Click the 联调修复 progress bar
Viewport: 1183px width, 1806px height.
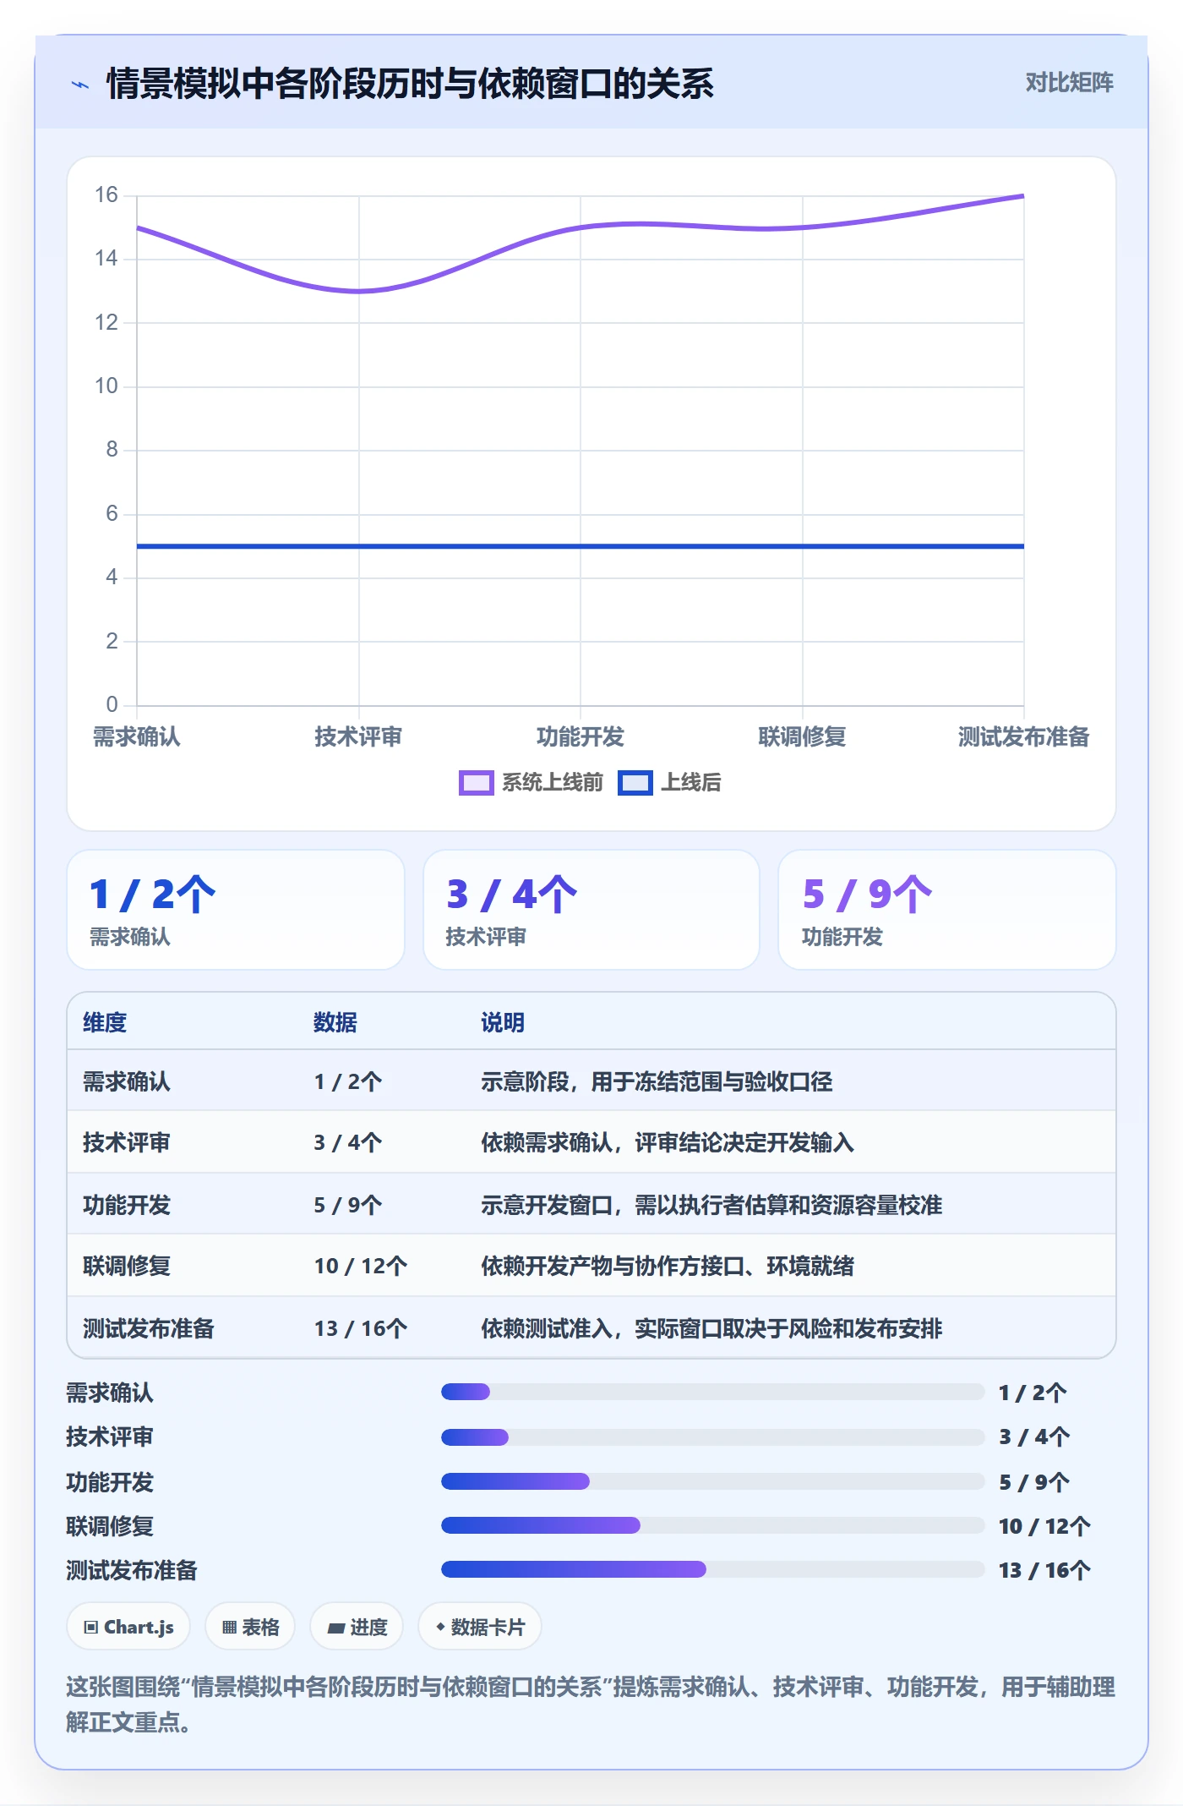click(712, 1525)
